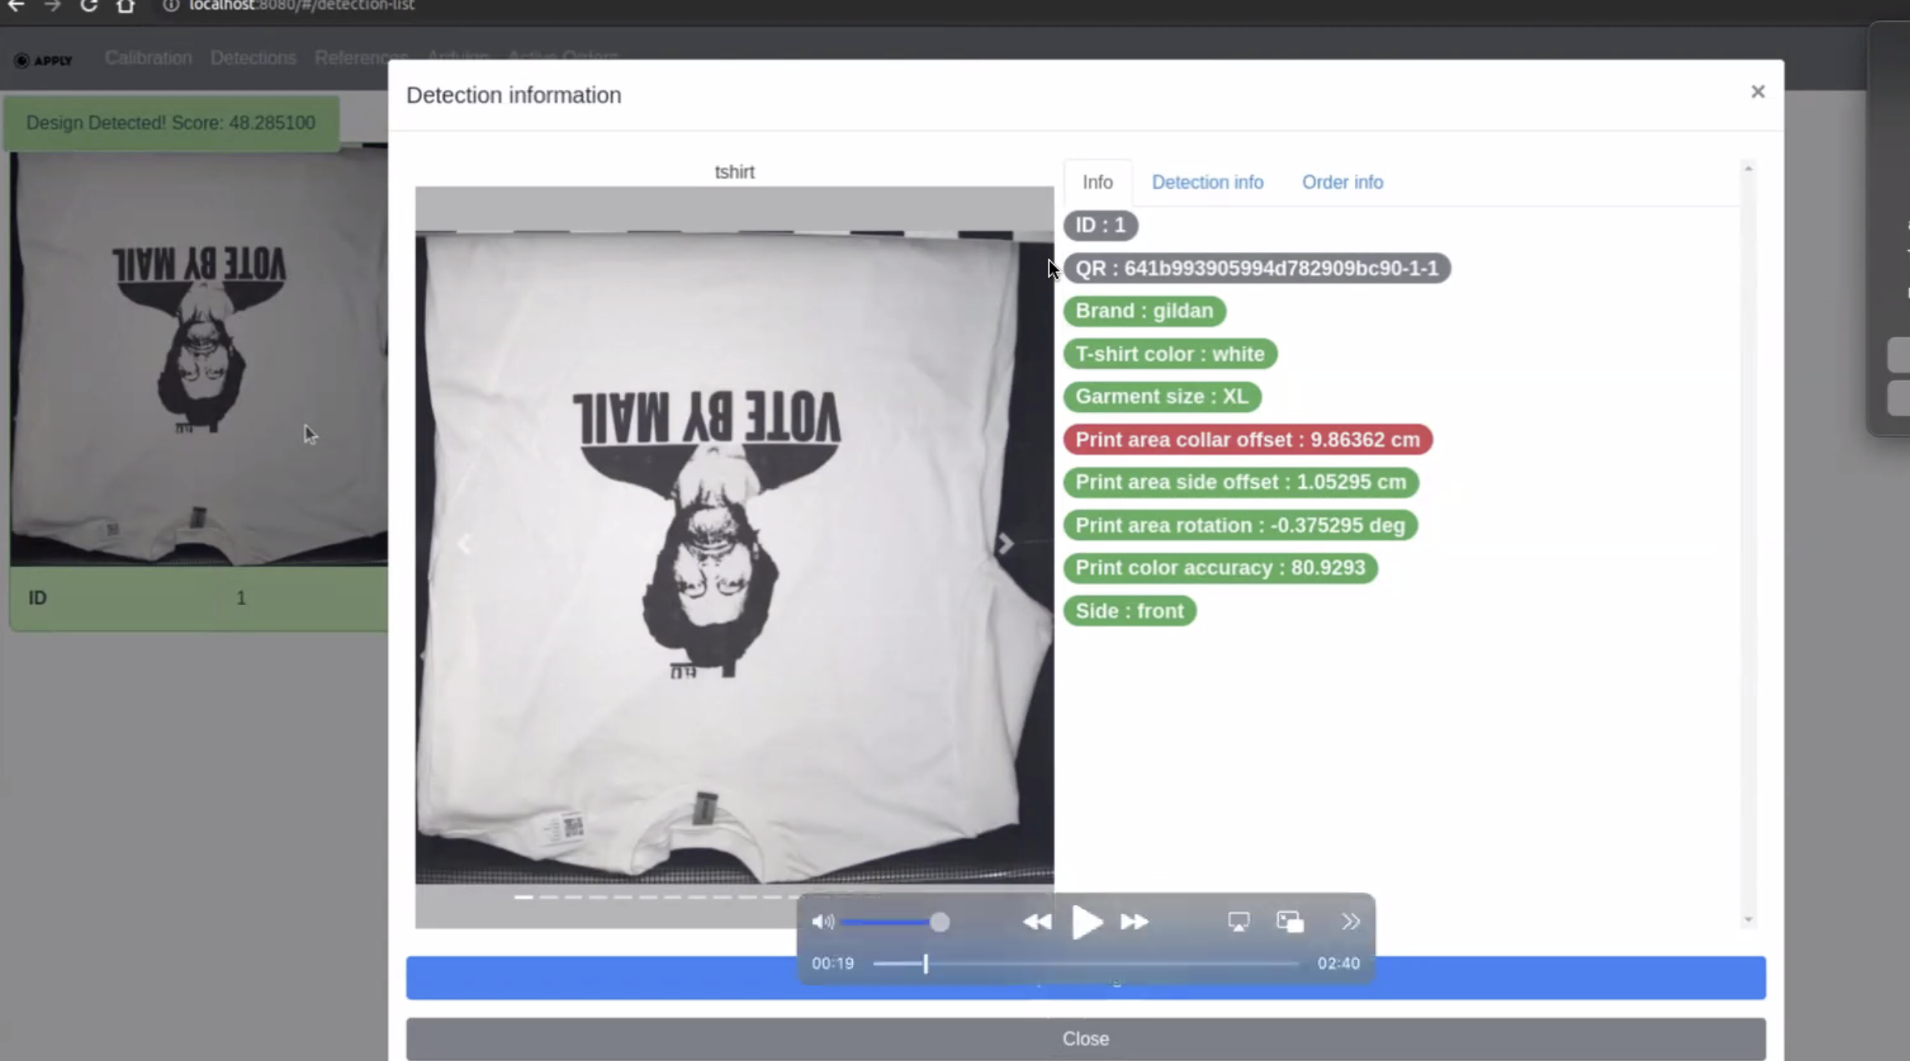Click the localhost address bar

301,6
